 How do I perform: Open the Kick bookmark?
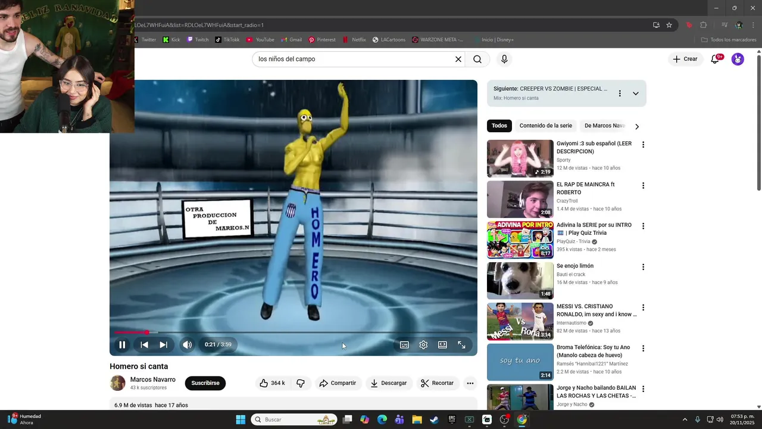(x=171, y=40)
